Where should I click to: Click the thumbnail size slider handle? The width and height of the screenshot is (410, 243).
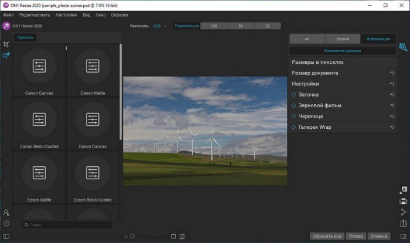pos(132,236)
